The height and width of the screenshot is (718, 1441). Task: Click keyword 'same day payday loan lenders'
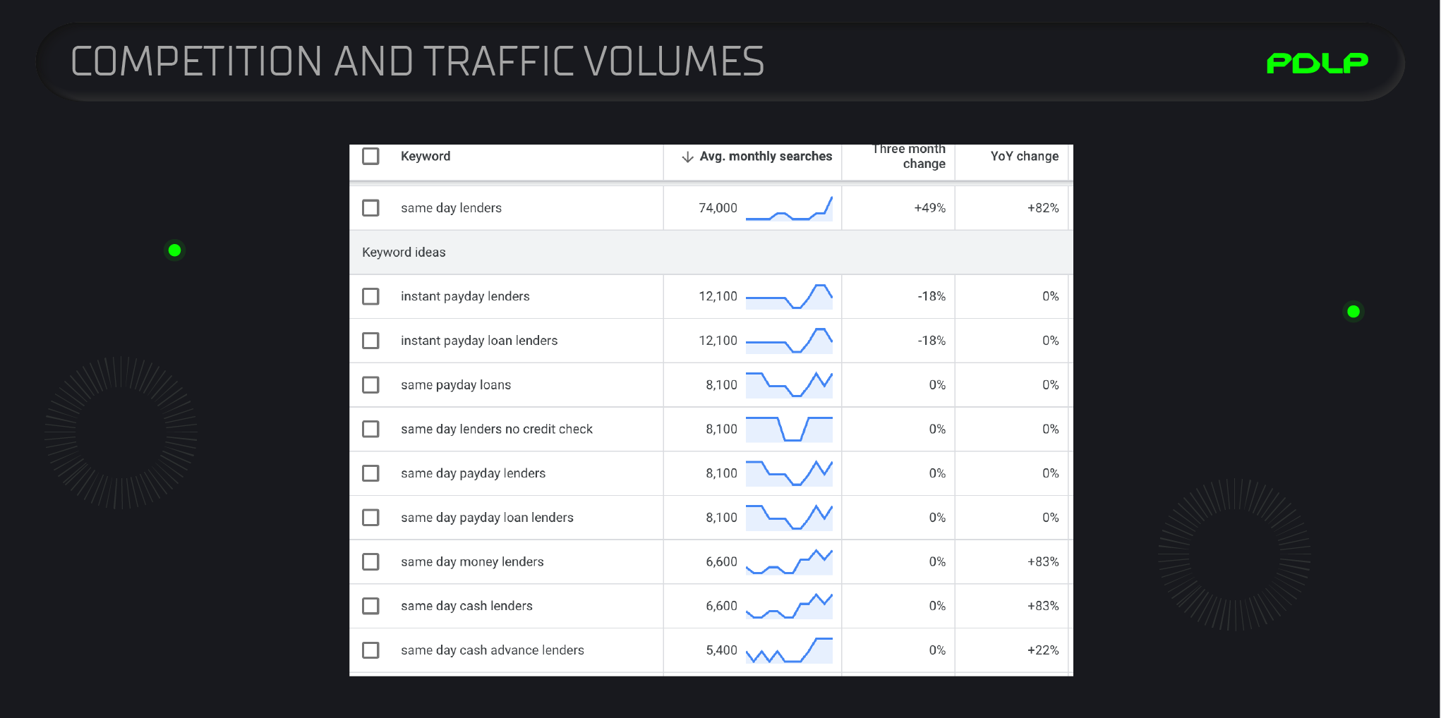click(x=487, y=518)
